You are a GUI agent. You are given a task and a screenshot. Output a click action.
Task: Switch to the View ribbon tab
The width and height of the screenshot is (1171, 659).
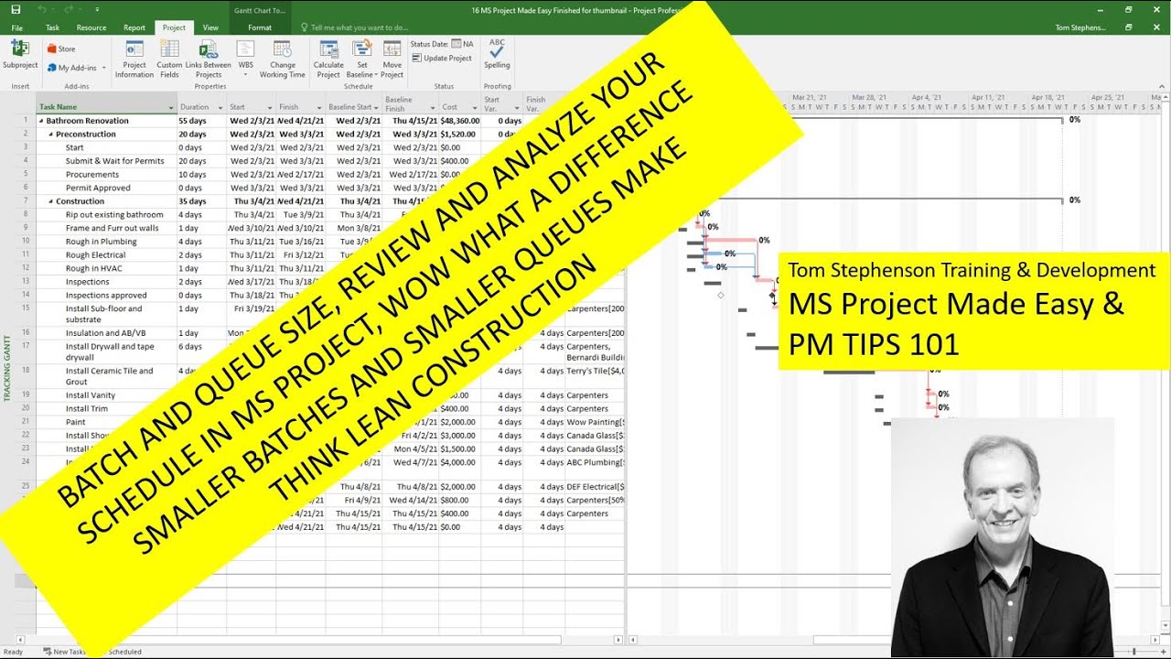(210, 27)
